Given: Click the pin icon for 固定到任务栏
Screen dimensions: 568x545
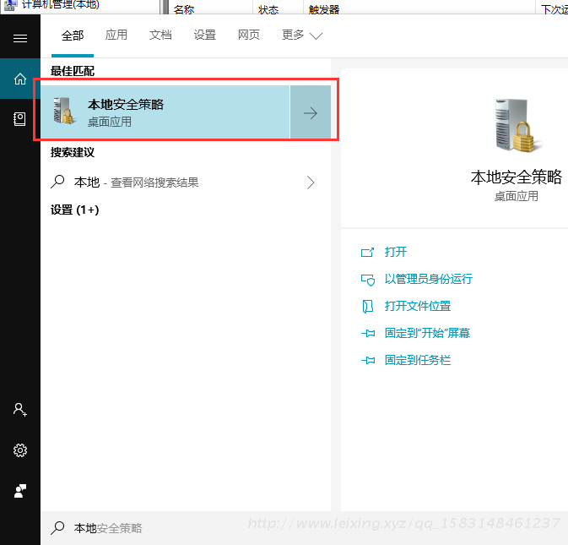Looking at the screenshot, I should point(368,360).
